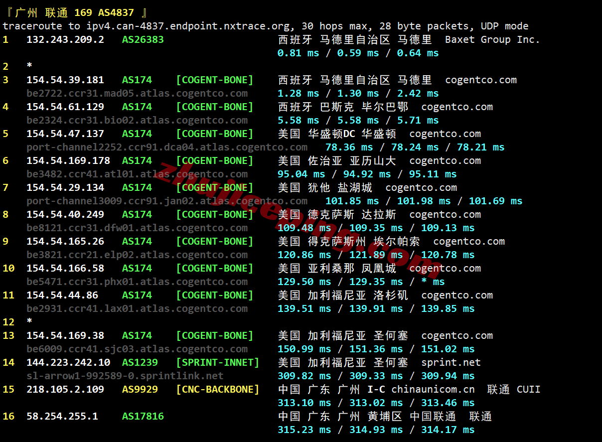602x442 pixels.
Task: Click IP address 154.54.40.249
Action: pyautogui.click(x=65, y=214)
